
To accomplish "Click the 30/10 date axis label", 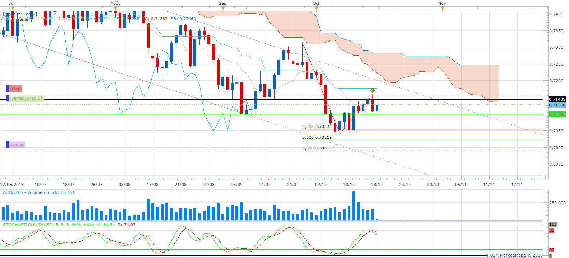I will click(x=433, y=185).
